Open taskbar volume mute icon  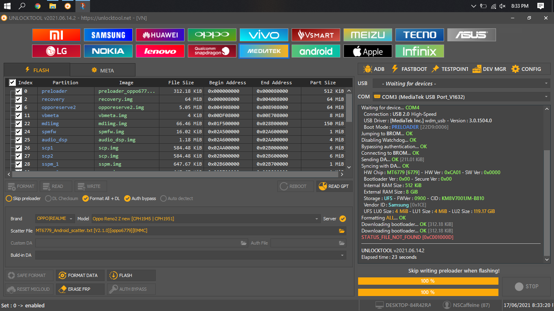[x=502, y=6]
